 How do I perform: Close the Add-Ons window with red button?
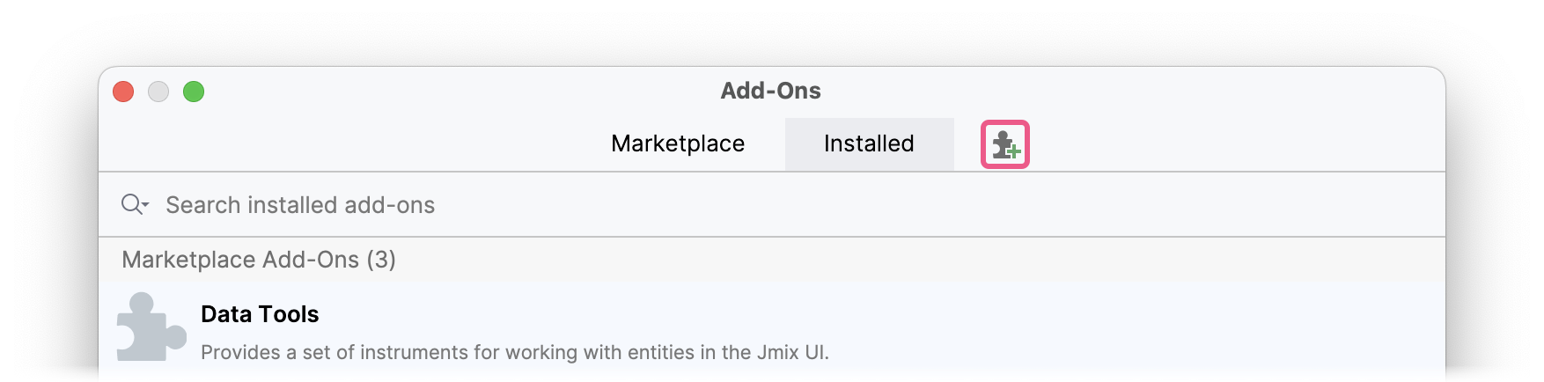123,92
